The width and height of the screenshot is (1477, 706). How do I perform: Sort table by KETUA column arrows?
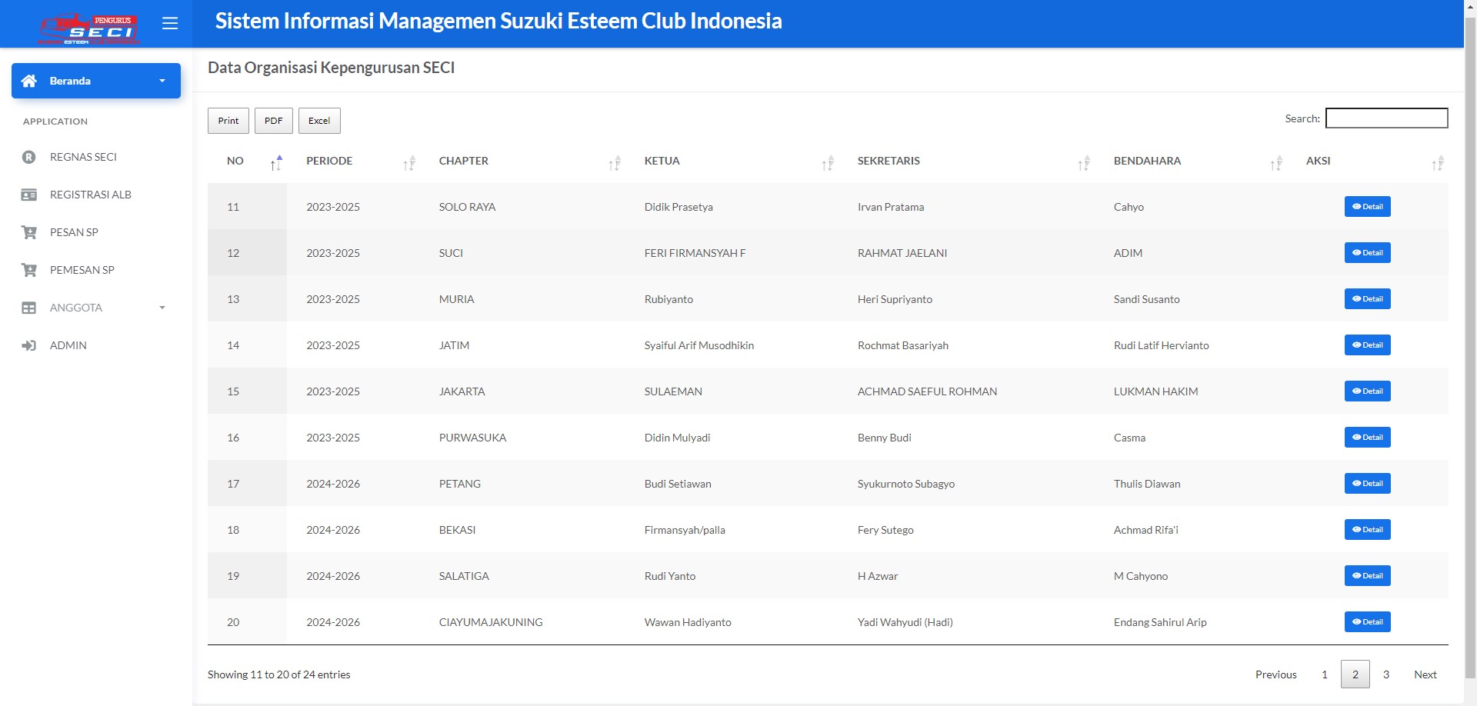tap(827, 162)
